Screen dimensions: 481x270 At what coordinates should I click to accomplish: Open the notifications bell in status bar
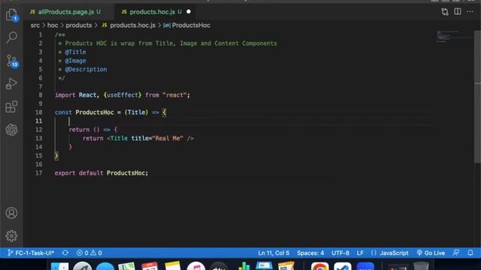pyautogui.click(x=470, y=253)
